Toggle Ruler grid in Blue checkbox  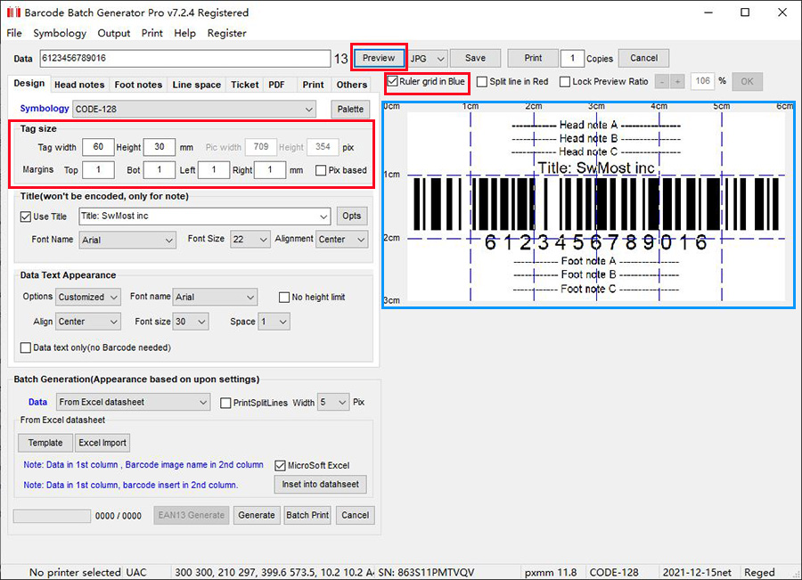[x=392, y=81]
